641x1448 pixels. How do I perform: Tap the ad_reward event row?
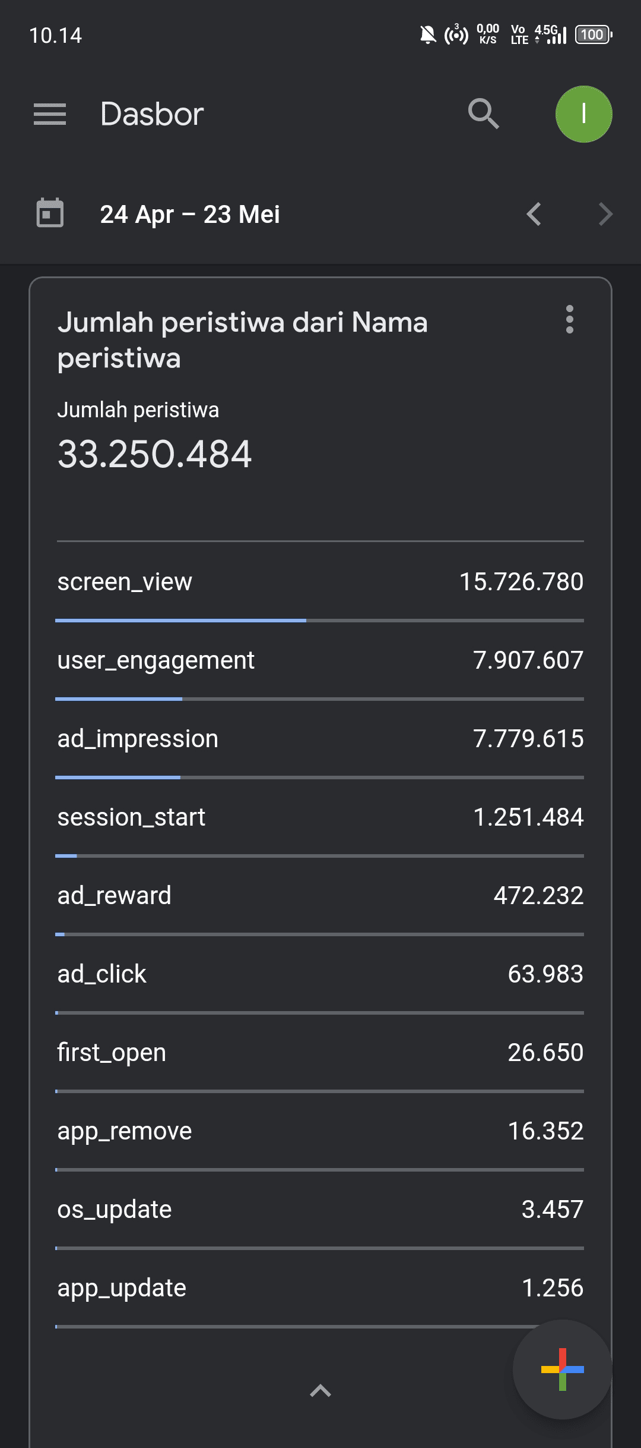click(x=320, y=895)
